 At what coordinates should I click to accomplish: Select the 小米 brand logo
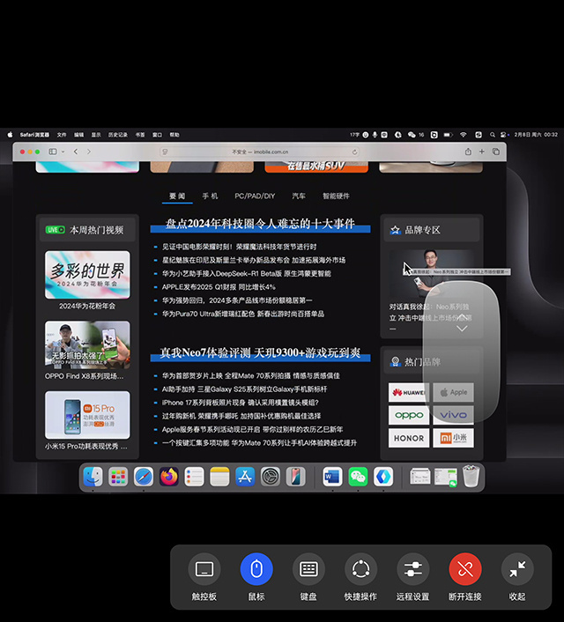[x=453, y=438]
